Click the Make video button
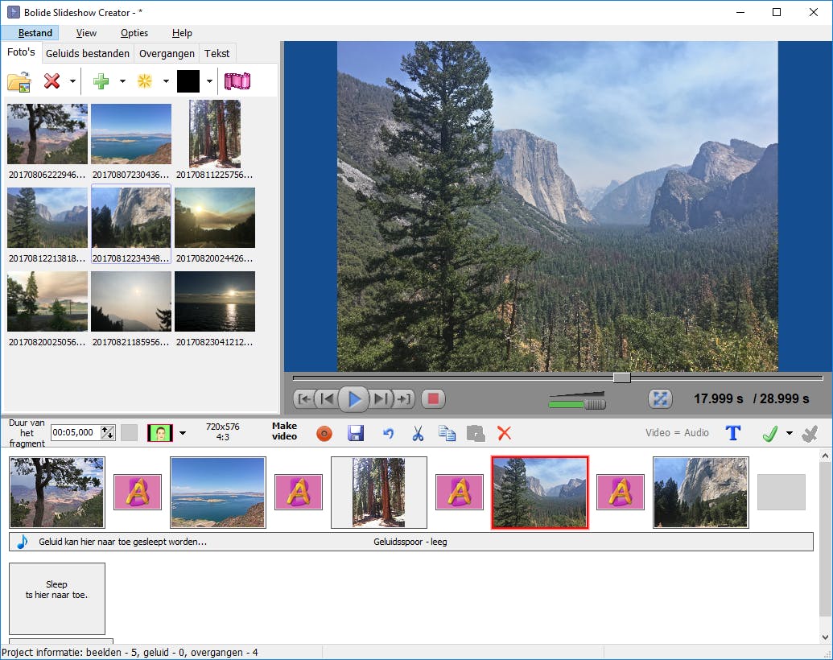This screenshot has height=660, width=833. tap(284, 431)
